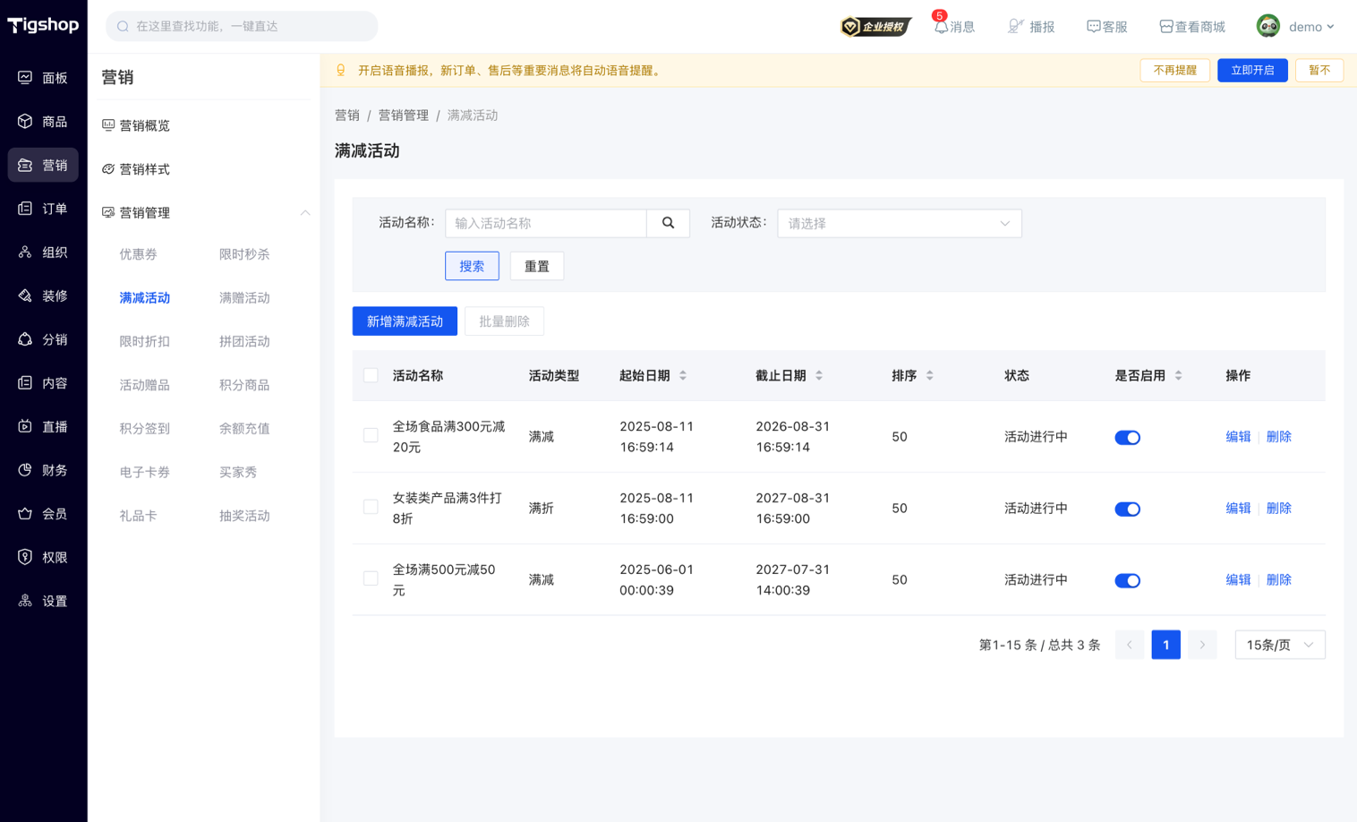Focus the top global search field

tap(242, 26)
